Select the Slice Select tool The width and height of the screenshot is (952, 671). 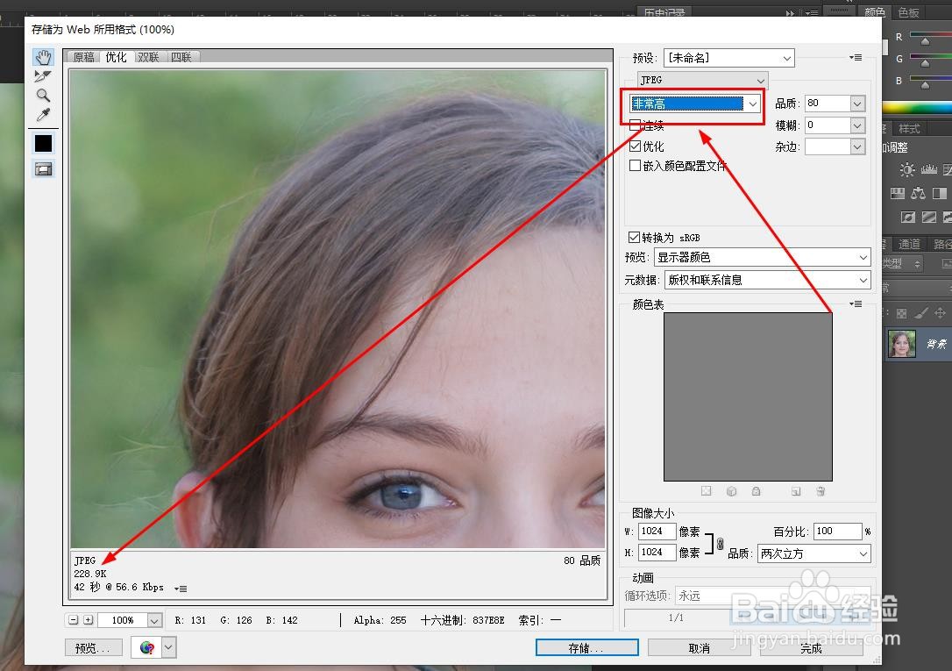[43, 76]
